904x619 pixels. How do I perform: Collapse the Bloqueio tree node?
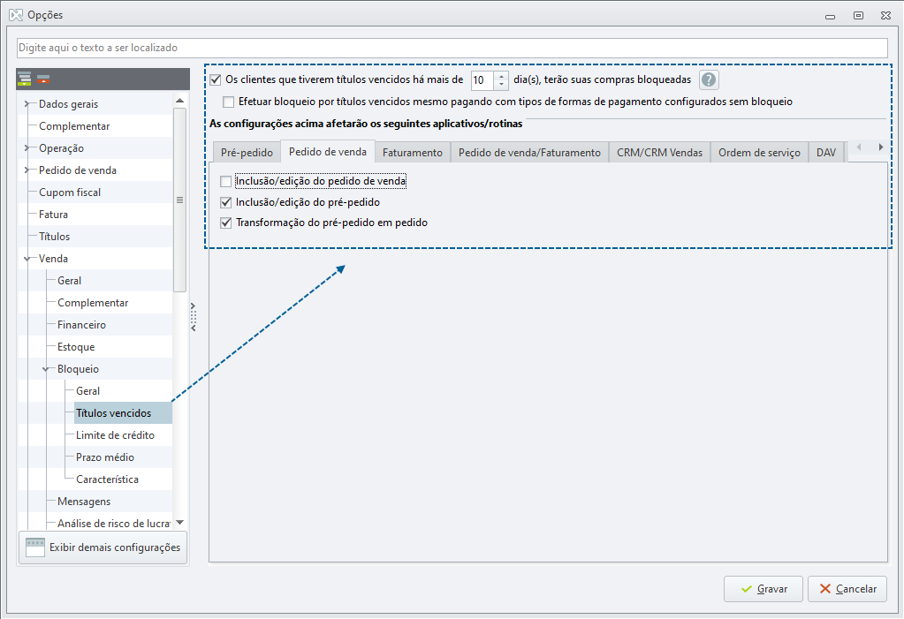pos(46,369)
